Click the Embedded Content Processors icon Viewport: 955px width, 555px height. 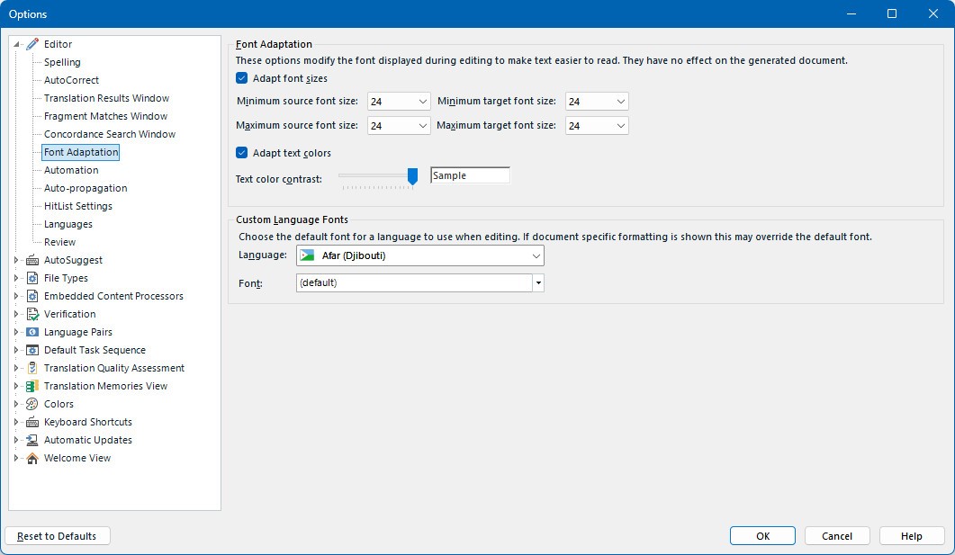pyautogui.click(x=32, y=296)
